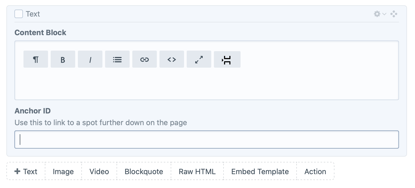
Task: Insert an Embed Template block
Action: coord(260,171)
